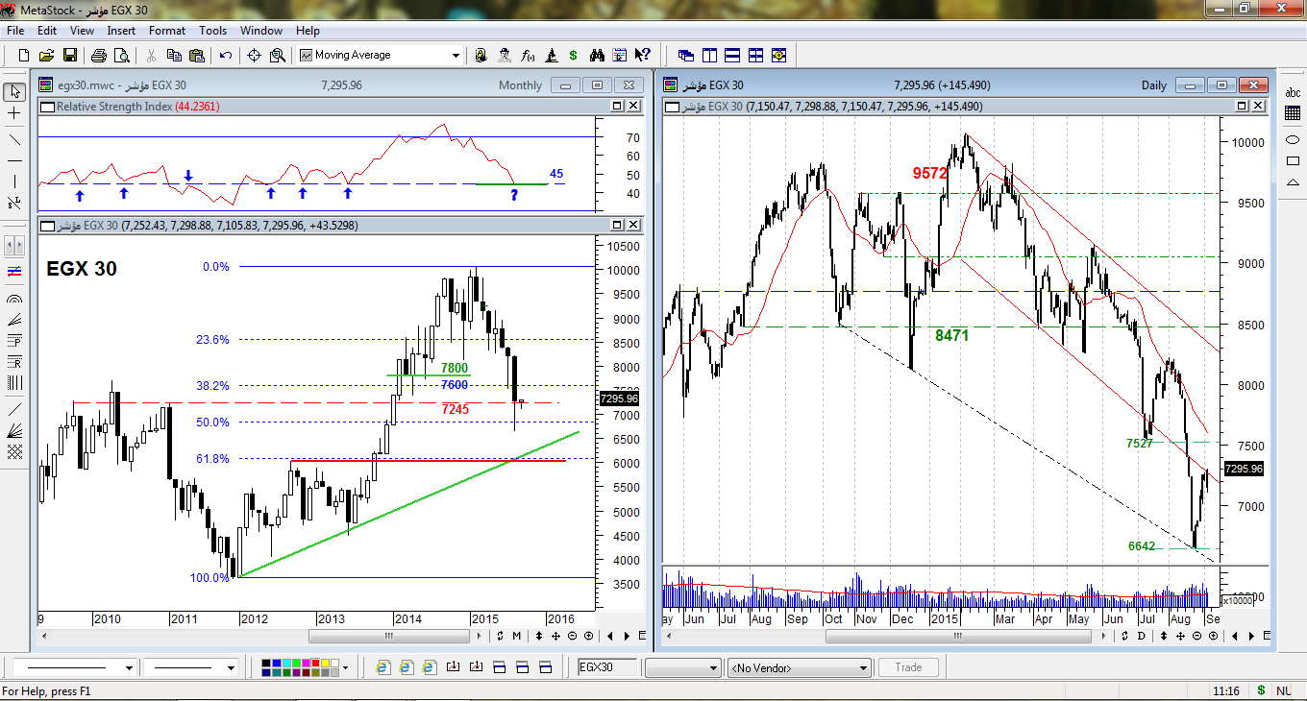Select the crosshairs plus tool in left toolbar
The height and width of the screenshot is (701, 1307).
point(14,113)
